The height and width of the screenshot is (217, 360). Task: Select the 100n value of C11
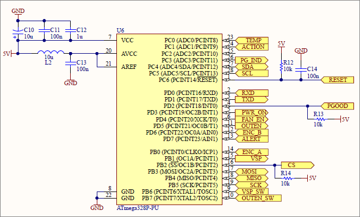coord(56,37)
